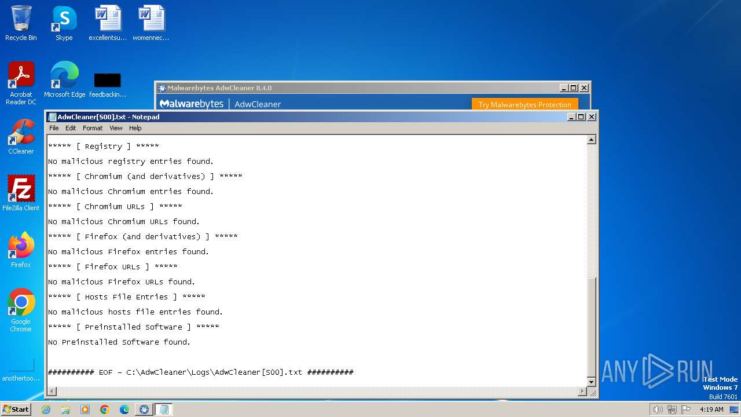
Task: Launch Skype from the desktop
Action: tap(64, 23)
